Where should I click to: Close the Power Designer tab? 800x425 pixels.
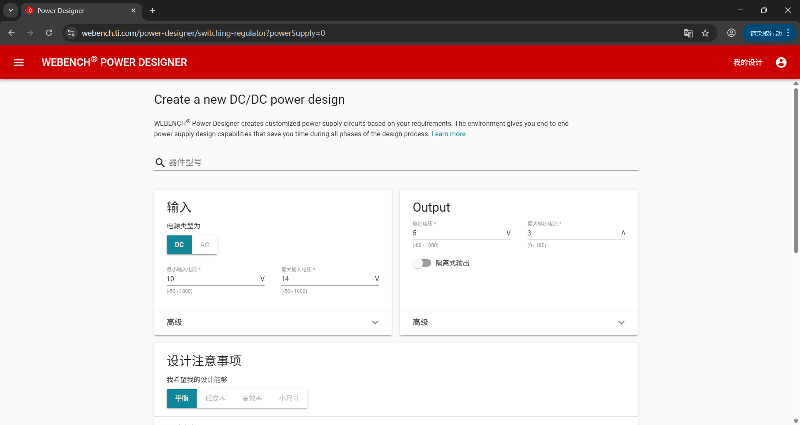click(x=133, y=10)
